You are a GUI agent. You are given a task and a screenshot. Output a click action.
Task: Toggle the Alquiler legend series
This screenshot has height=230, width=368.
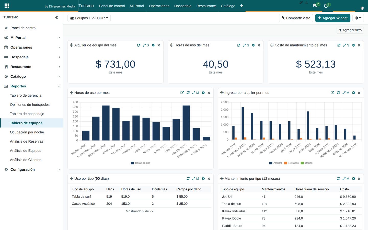[275, 163]
